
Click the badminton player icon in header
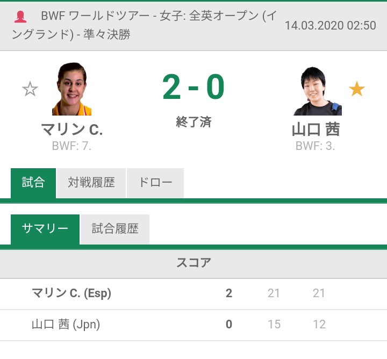pyautogui.click(x=20, y=17)
